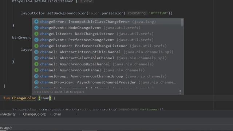Open ChangeColor() breadcrumb item

pos(35,114)
